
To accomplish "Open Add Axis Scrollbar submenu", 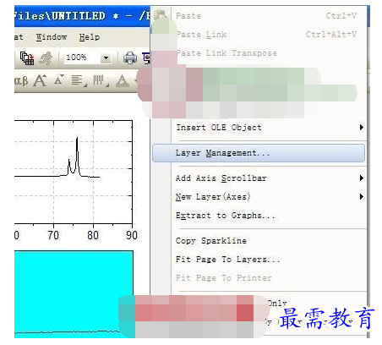I will click(x=259, y=178).
